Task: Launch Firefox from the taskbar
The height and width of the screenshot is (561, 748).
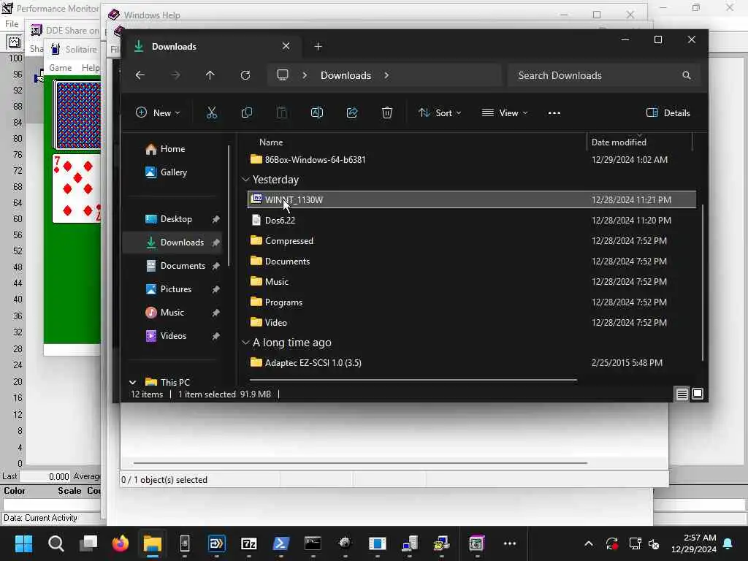Action: [x=121, y=543]
